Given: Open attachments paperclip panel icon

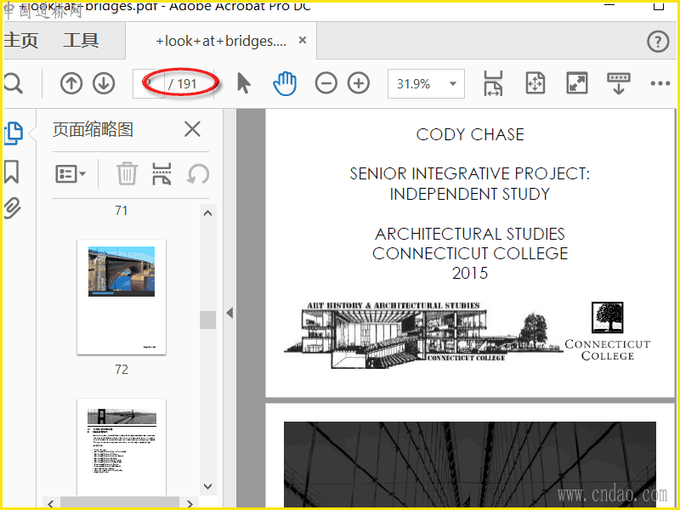Looking at the screenshot, I should click(x=12, y=207).
